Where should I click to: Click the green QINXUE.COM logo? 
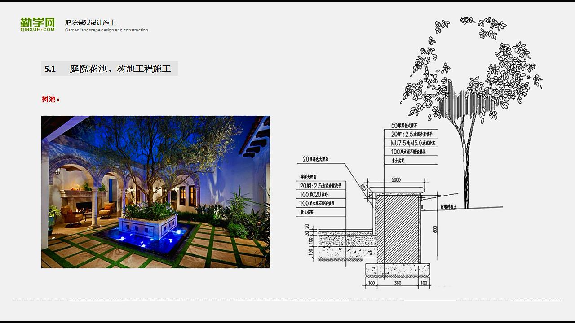(37, 25)
